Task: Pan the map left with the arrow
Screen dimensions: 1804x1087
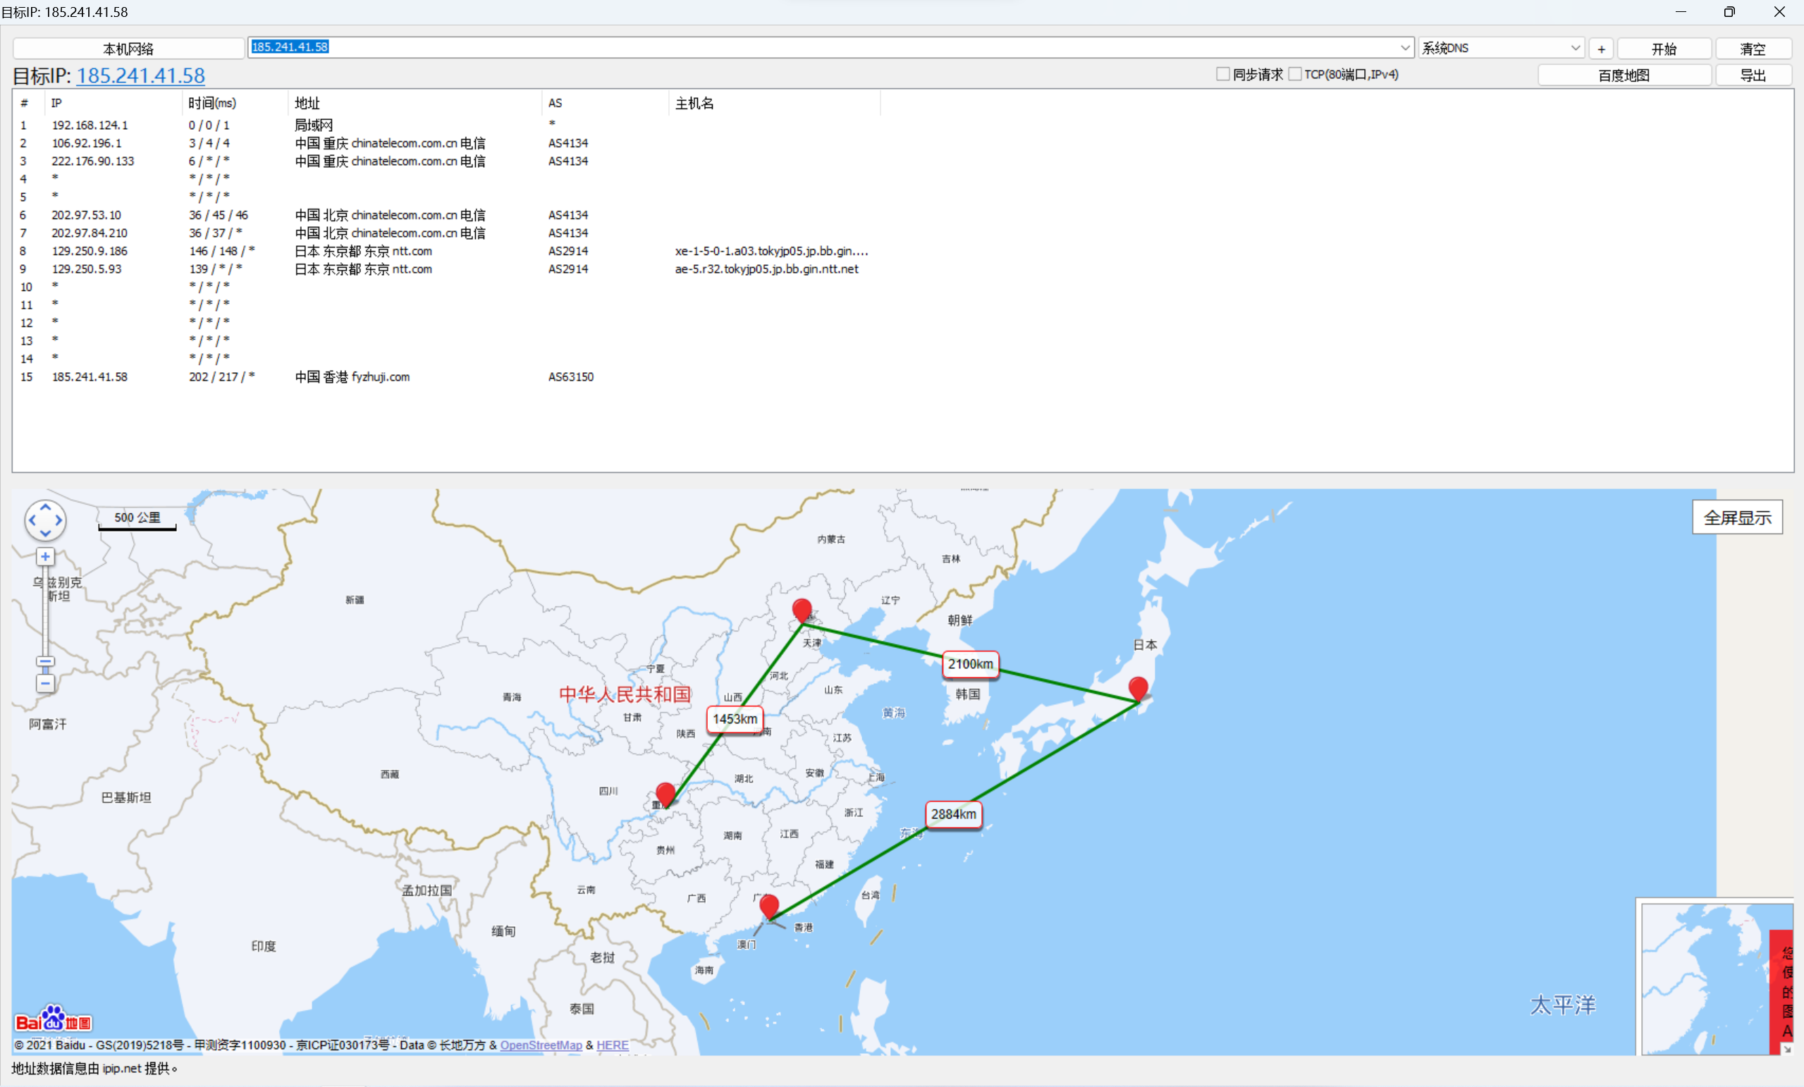Action: point(32,520)
